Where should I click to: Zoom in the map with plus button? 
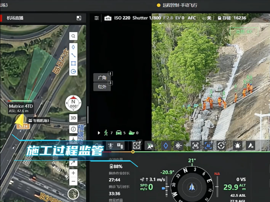(x=73, y=173)
